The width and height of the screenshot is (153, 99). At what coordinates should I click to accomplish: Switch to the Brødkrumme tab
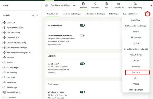click(53, 14)
